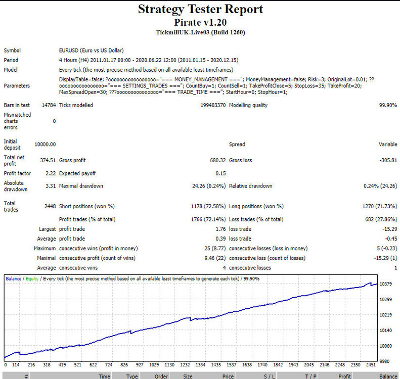Image resolution: width=400 pixels, height=379 pixels.
Task: Click the Modelling quality 99.90% value
Action: coord(388,105)
